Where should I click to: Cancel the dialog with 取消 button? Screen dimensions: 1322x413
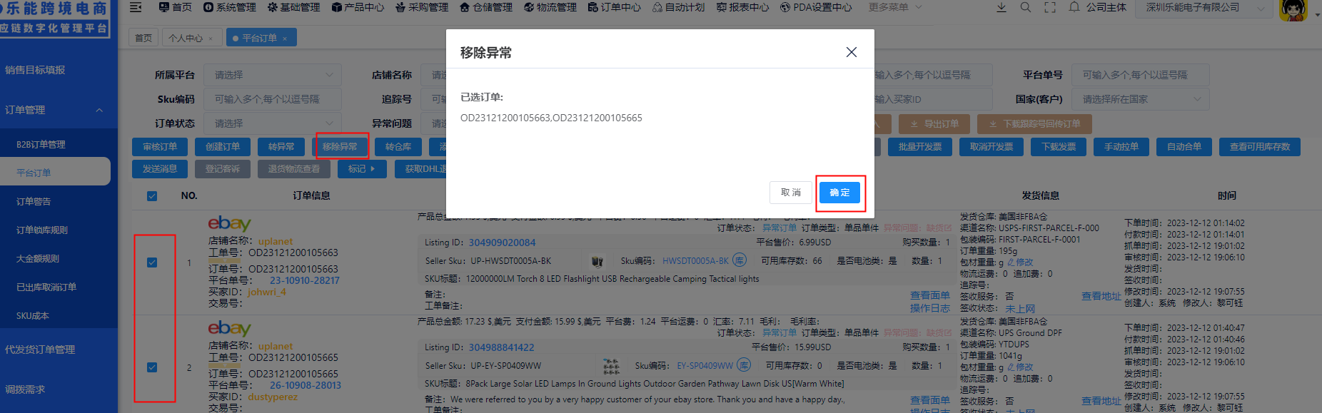pos(790,193)
